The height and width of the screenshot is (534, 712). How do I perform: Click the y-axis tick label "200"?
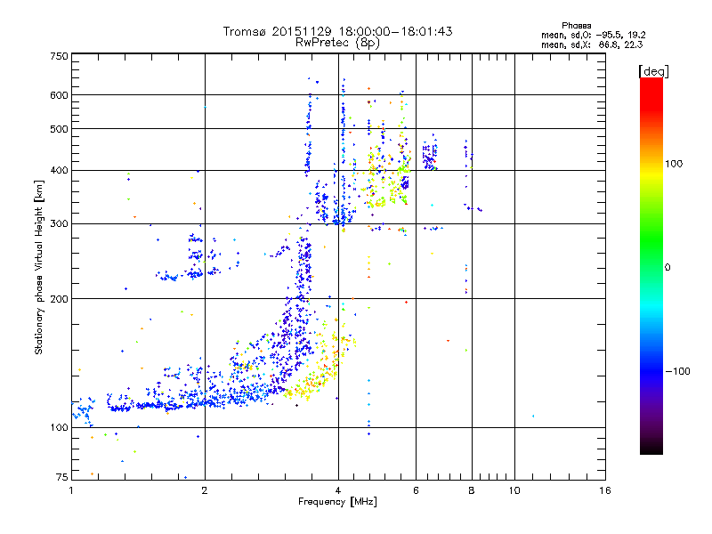click(60, 299)
